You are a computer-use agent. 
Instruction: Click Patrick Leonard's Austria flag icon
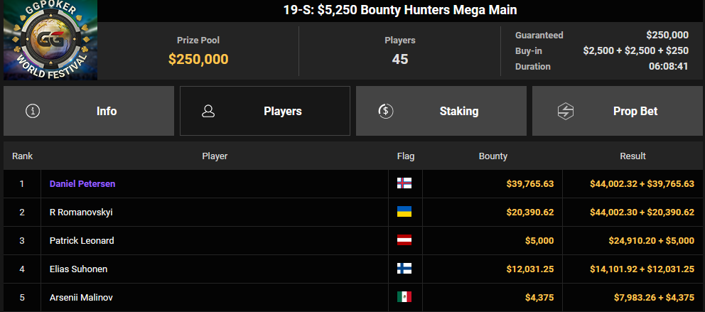[404, 240]
